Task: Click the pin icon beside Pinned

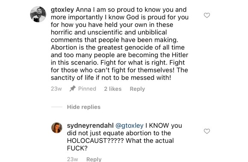Action: pos(73,89)
